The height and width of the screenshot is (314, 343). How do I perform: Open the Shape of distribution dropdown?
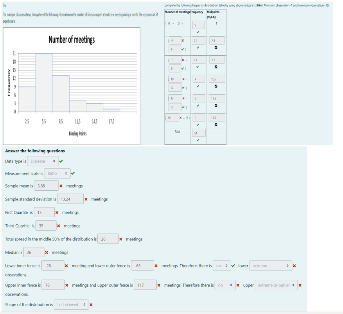point(71,305)
